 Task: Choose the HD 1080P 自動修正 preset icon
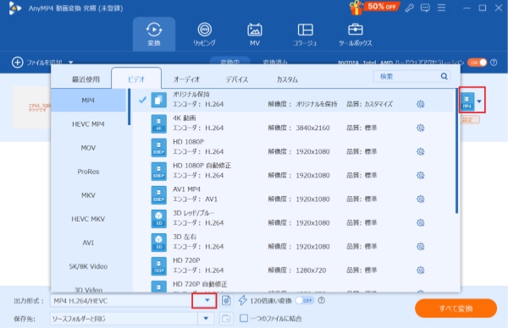pyautogui.click(x=159, y=171)
